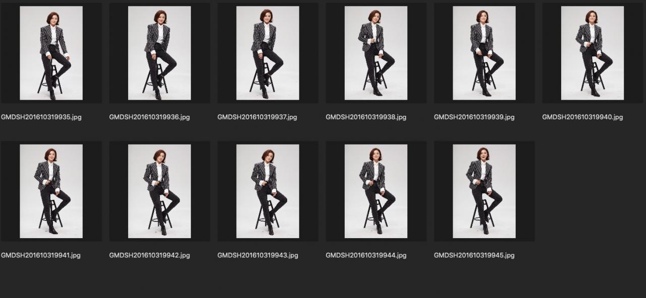
Task: Select the GMDSH201610319937.jpg filename label
Action: [257, 117]
